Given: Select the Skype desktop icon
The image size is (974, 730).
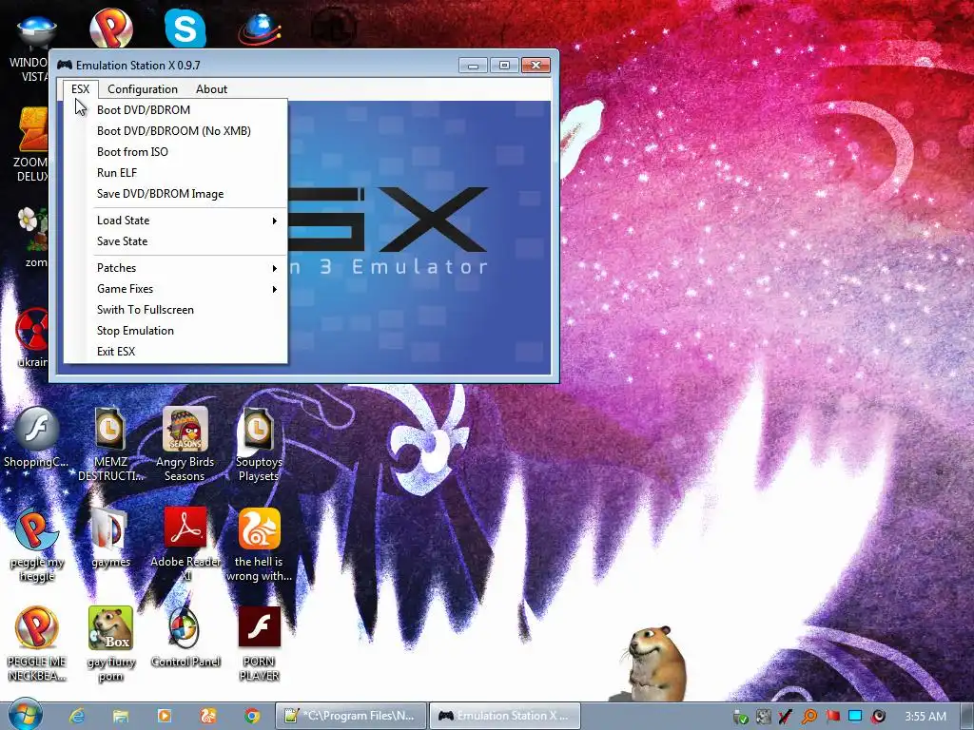Looking at the screenshot, I should pyautogui.click(x=185, y=28).
